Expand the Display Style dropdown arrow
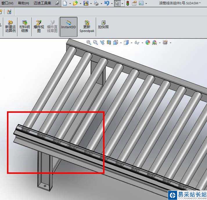207x200 pixels. [132, 43]
